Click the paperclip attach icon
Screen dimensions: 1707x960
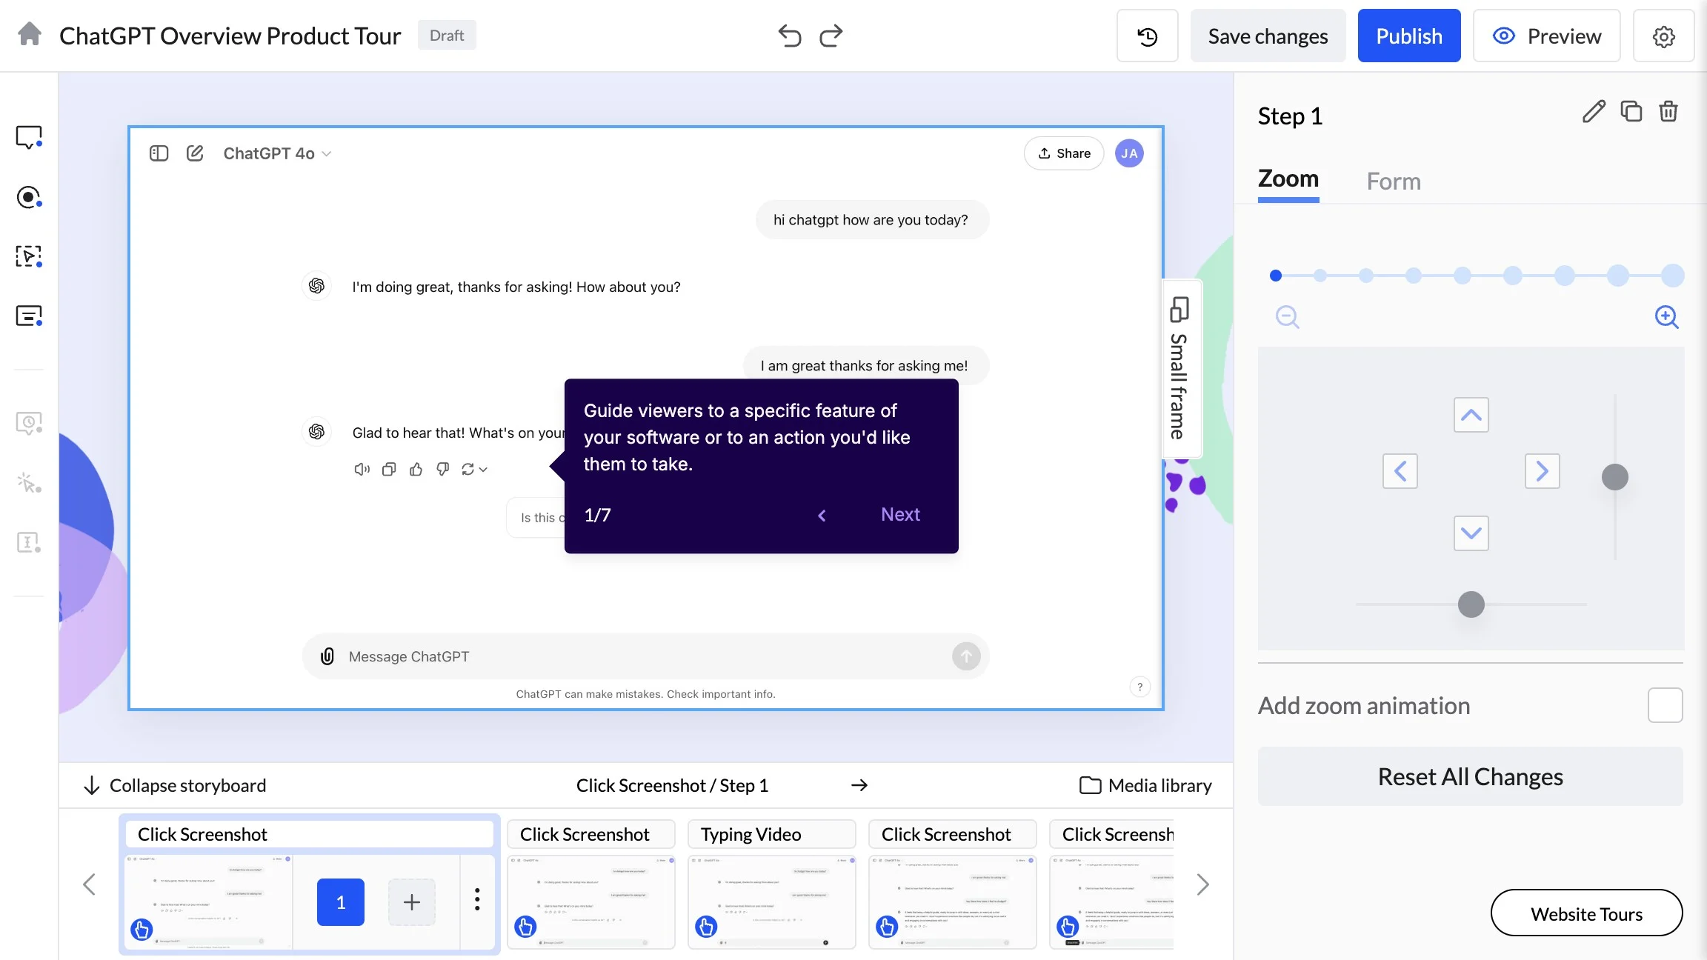[327, 656]
